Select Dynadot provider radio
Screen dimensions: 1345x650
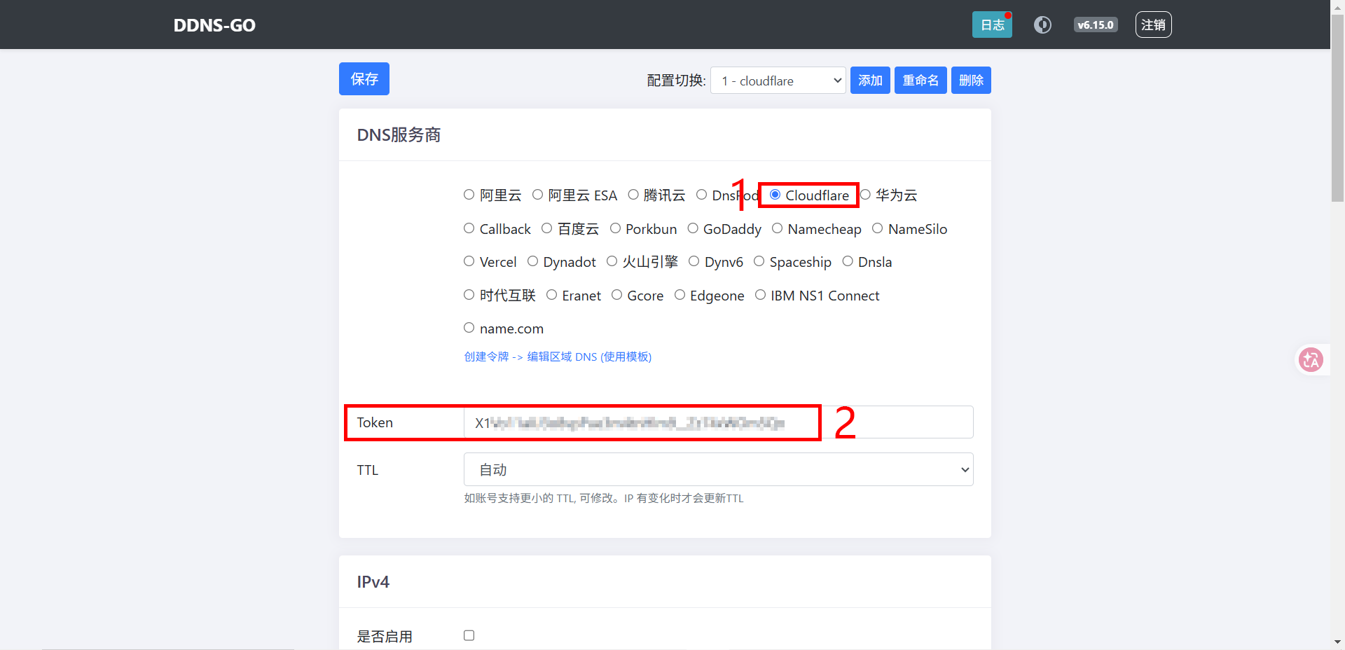tap(532, 261)
